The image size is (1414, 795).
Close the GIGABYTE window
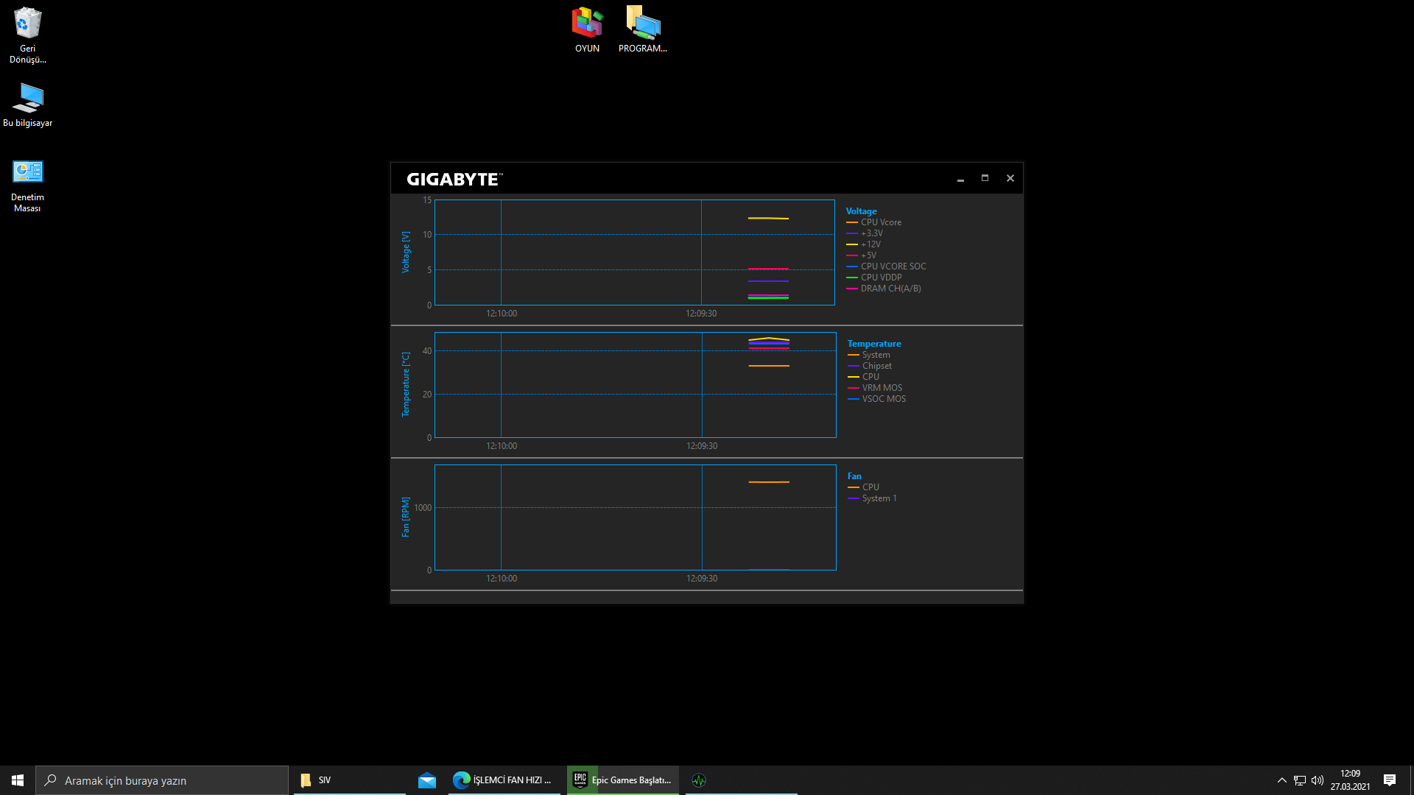pyautogui.click(x=1010, y=178)
